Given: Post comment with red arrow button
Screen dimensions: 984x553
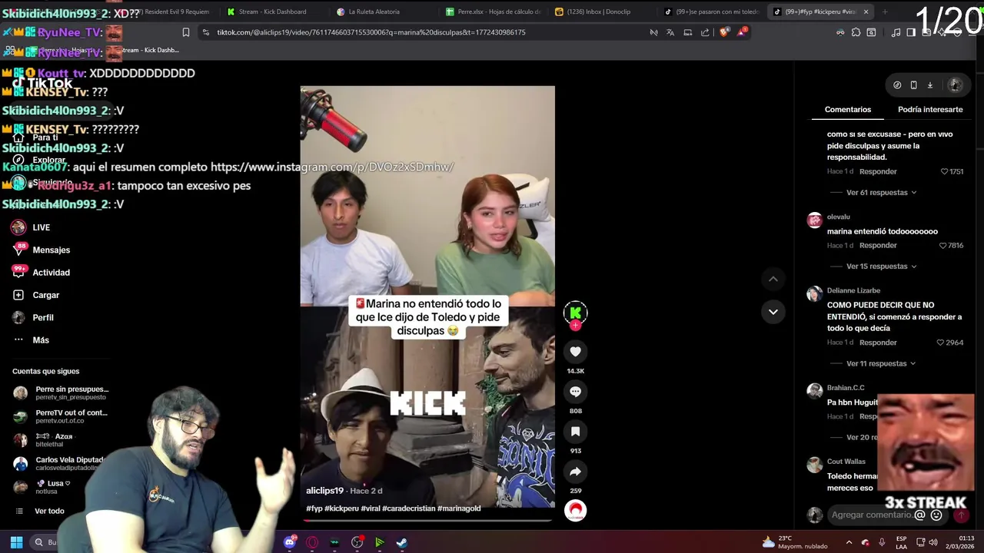Looking at the screenshot, I should (x=960, y=515).
